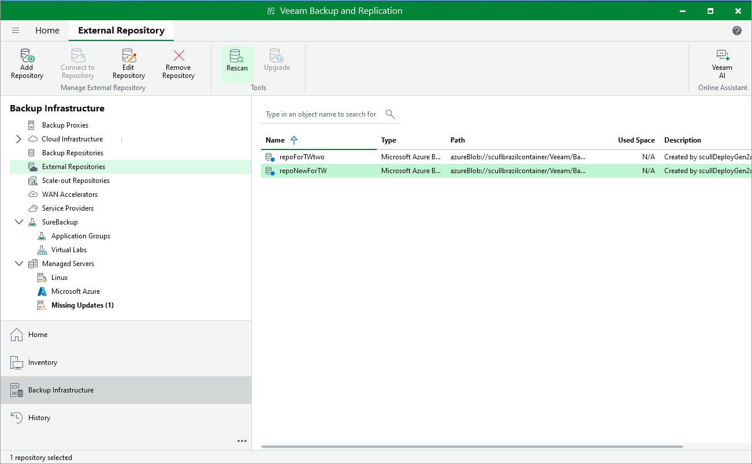Viewport: 752px width, 464px height.
Task: Click the Remove Repository red X icon
Action: click(x=179, y=55)
